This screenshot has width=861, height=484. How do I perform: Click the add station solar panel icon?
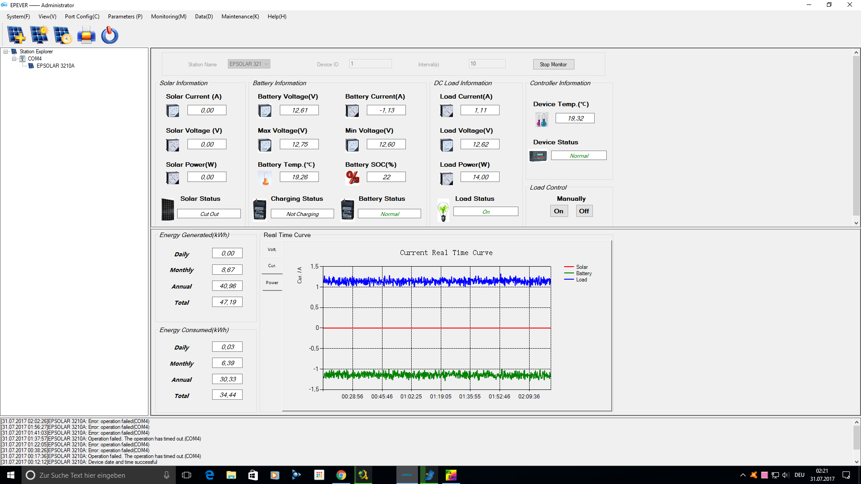pyautogui.click(x=17, y=35)
